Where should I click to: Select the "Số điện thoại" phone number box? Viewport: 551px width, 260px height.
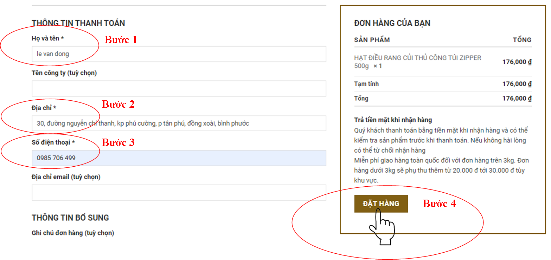pos(179,158)
